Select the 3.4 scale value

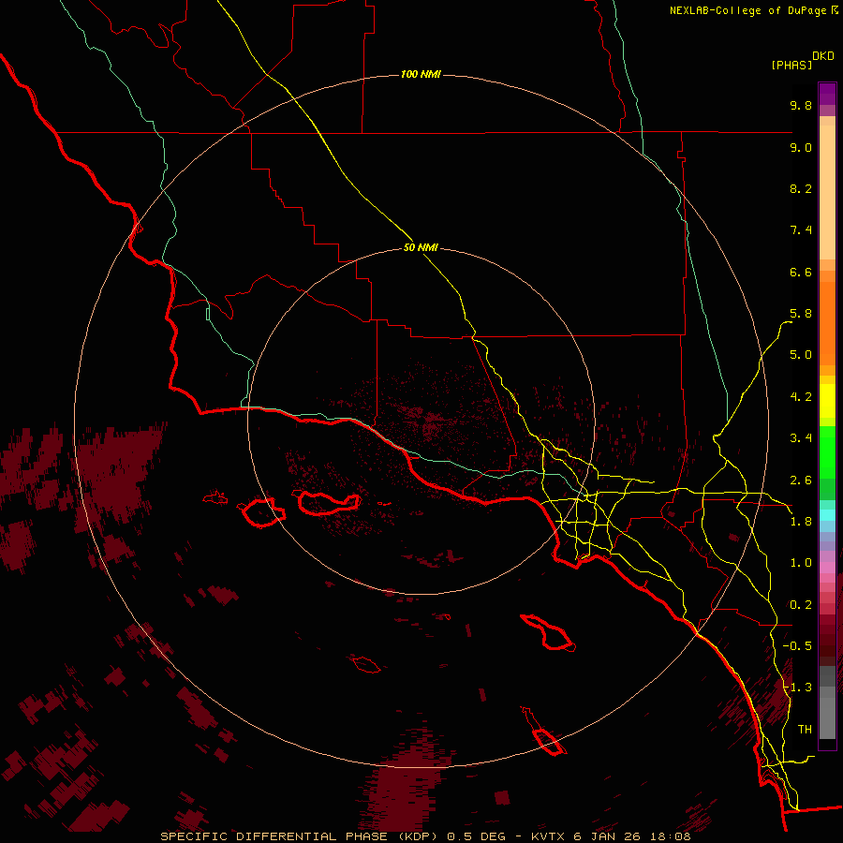pyautogui.click(x=801, y=438)
